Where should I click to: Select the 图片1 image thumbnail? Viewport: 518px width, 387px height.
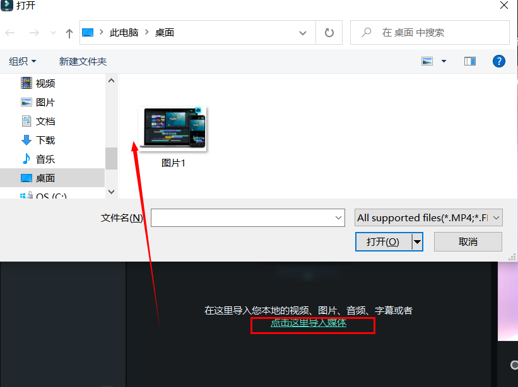pyautogui.click(x=172, y=129)
